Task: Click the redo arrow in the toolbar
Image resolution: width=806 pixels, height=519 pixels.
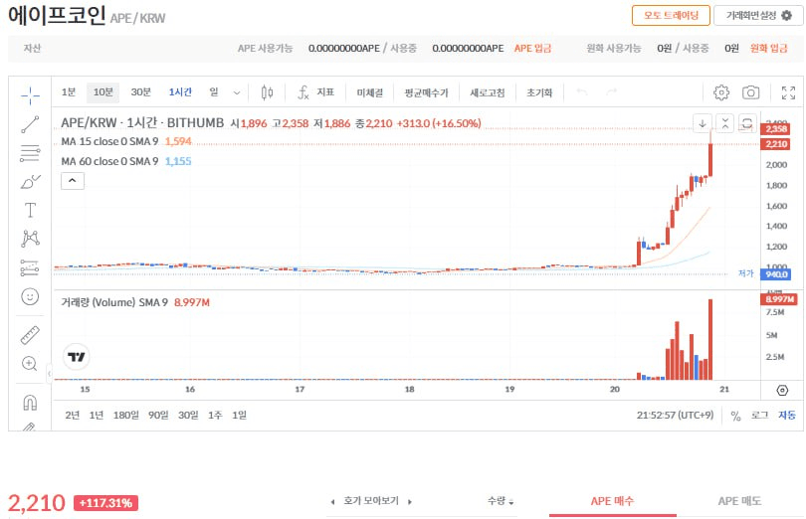Action: (611, 92)
